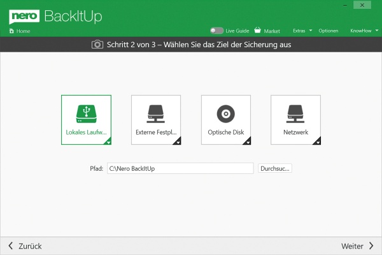382x255 pixels.
Task: Continue with Weiter
Action: (357, 246)
